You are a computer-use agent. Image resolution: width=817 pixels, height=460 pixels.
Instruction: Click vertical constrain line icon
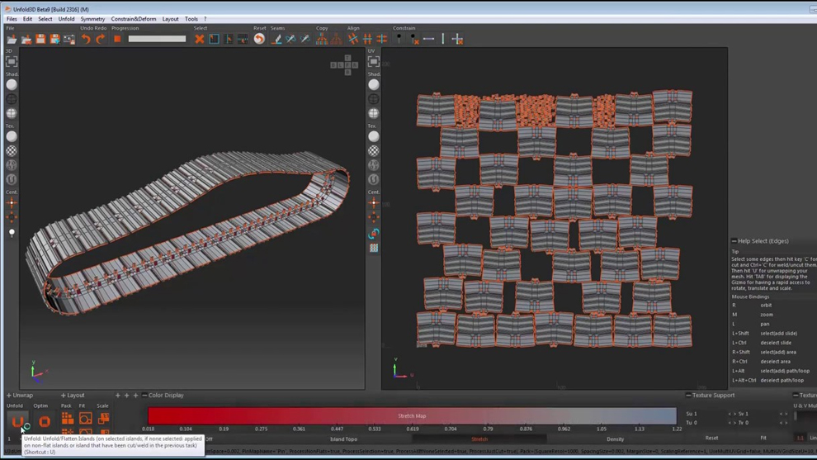[443, 39]
